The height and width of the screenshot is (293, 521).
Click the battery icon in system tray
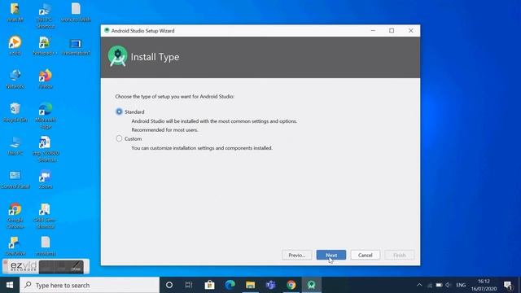point(439,285)
